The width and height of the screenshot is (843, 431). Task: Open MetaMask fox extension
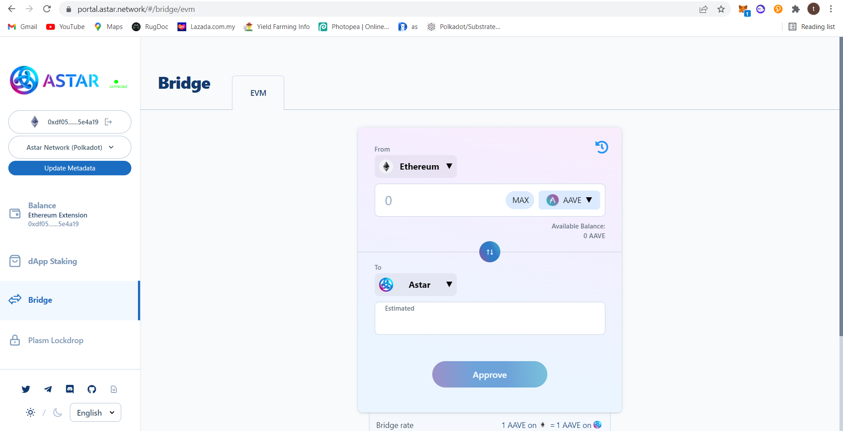[x=743, y=9]
